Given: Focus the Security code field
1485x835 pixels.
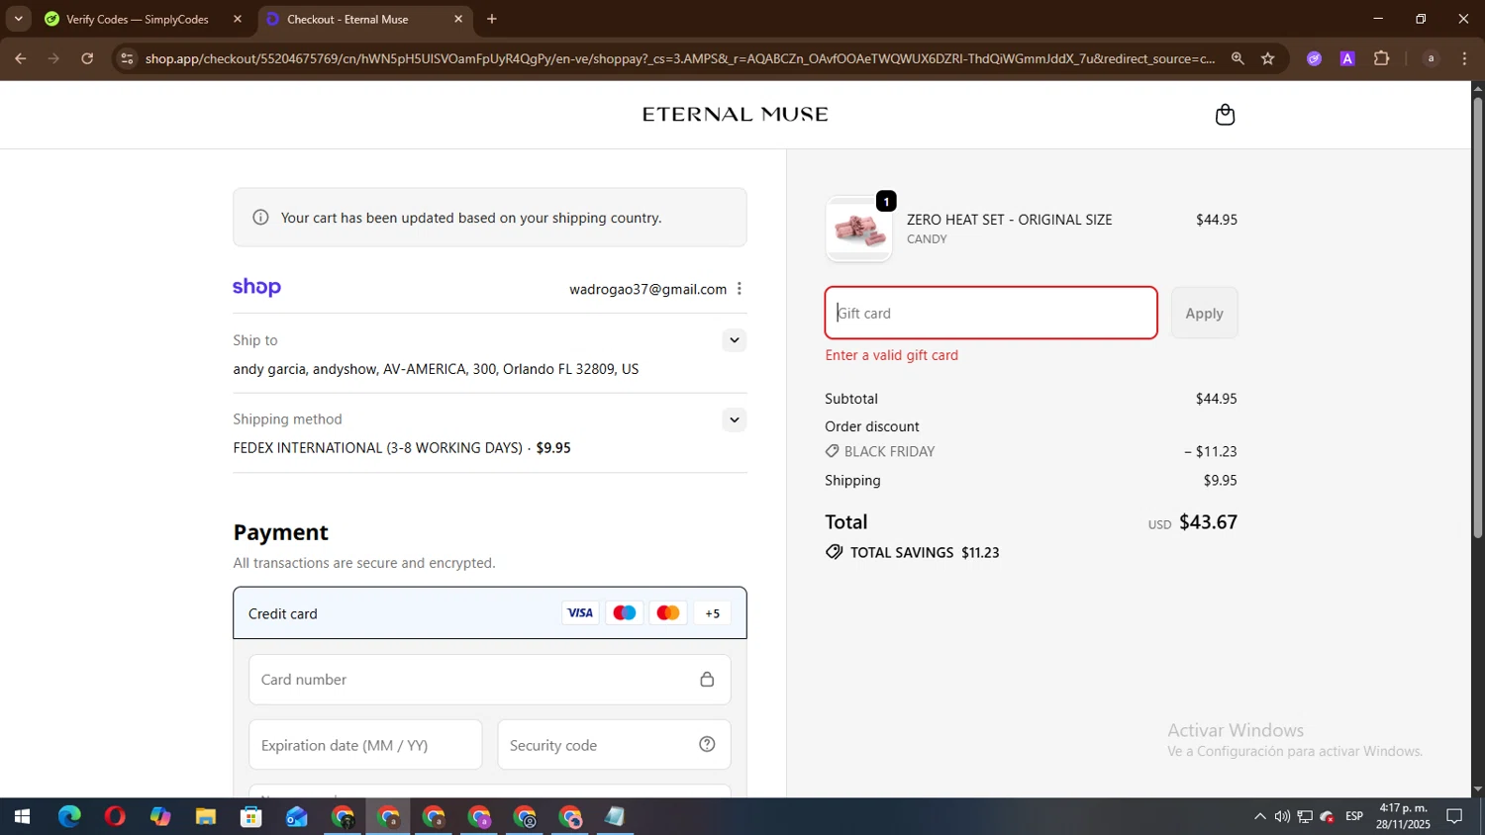Looking at the screenshot, I should pos(614,745).
